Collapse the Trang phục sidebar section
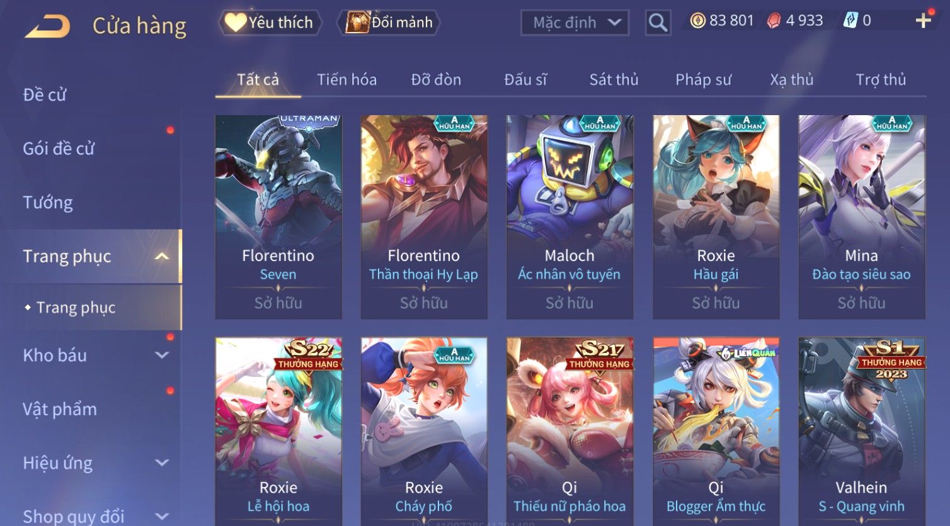The width and height of the screenshot is (950, 526). pos(162,256)
